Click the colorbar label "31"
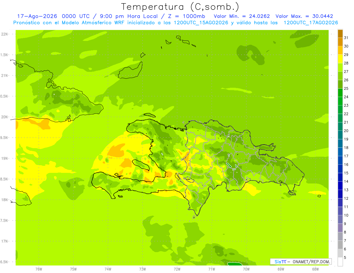This screenshot has height=273, width=354. 346,38
